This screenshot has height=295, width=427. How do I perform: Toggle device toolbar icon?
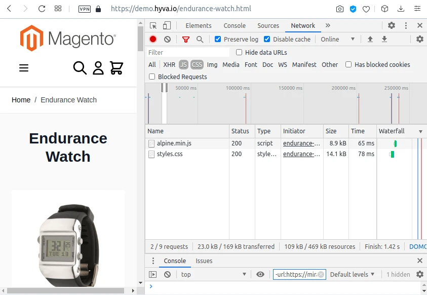pos(167,26)
